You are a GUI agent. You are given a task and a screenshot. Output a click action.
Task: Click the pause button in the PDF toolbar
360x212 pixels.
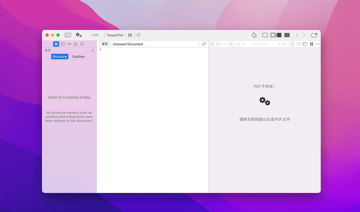click(311, 44)
